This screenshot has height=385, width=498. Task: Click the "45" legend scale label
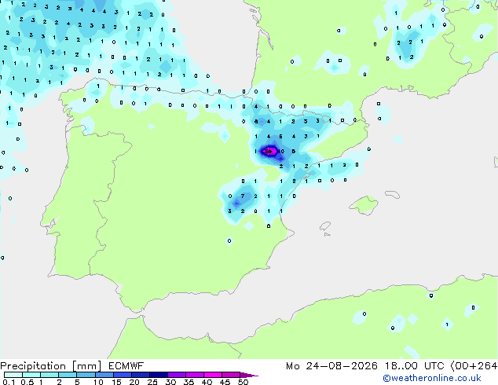click(x=225, y=382)
